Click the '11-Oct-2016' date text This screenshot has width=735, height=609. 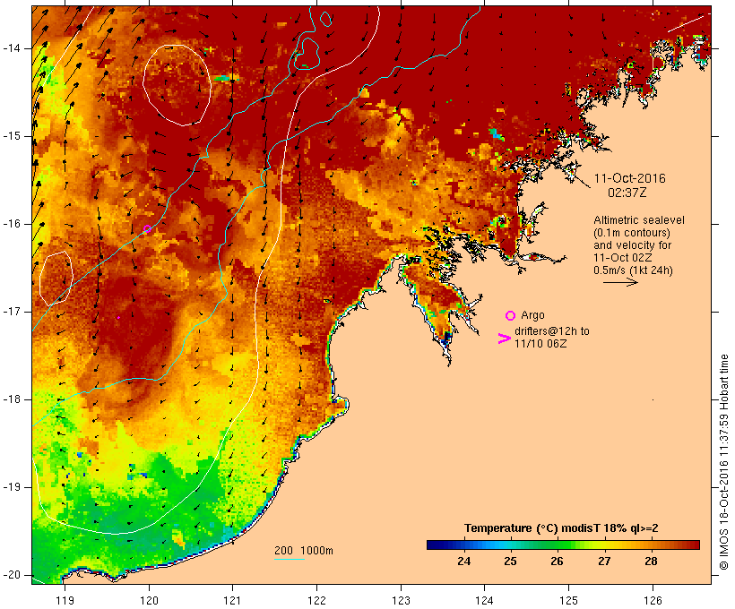[x=629, y=178]
